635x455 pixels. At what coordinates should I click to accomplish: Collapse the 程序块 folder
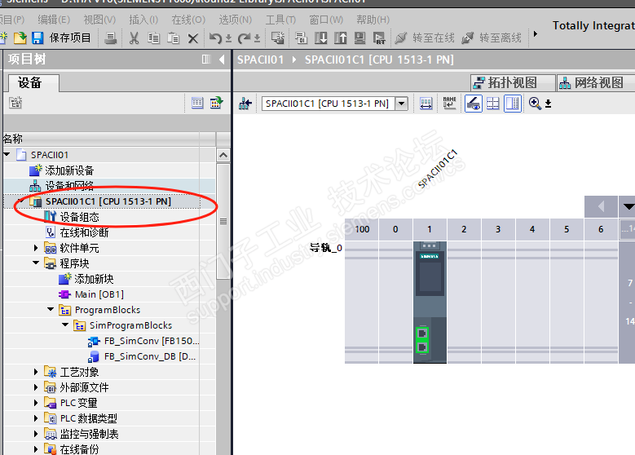pos(36,263)
